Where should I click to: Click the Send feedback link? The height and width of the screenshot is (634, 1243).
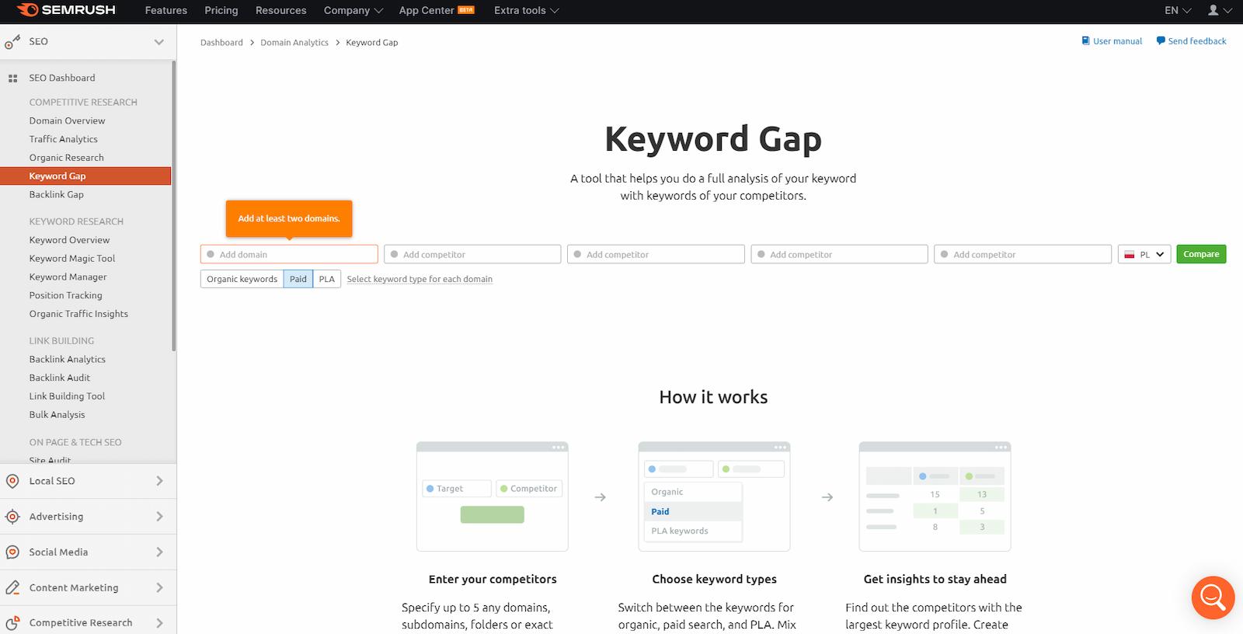pos(1197,41)
